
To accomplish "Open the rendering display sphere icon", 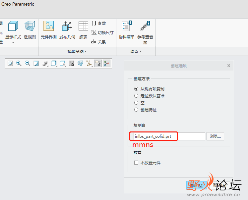I will tap(45, 64).
